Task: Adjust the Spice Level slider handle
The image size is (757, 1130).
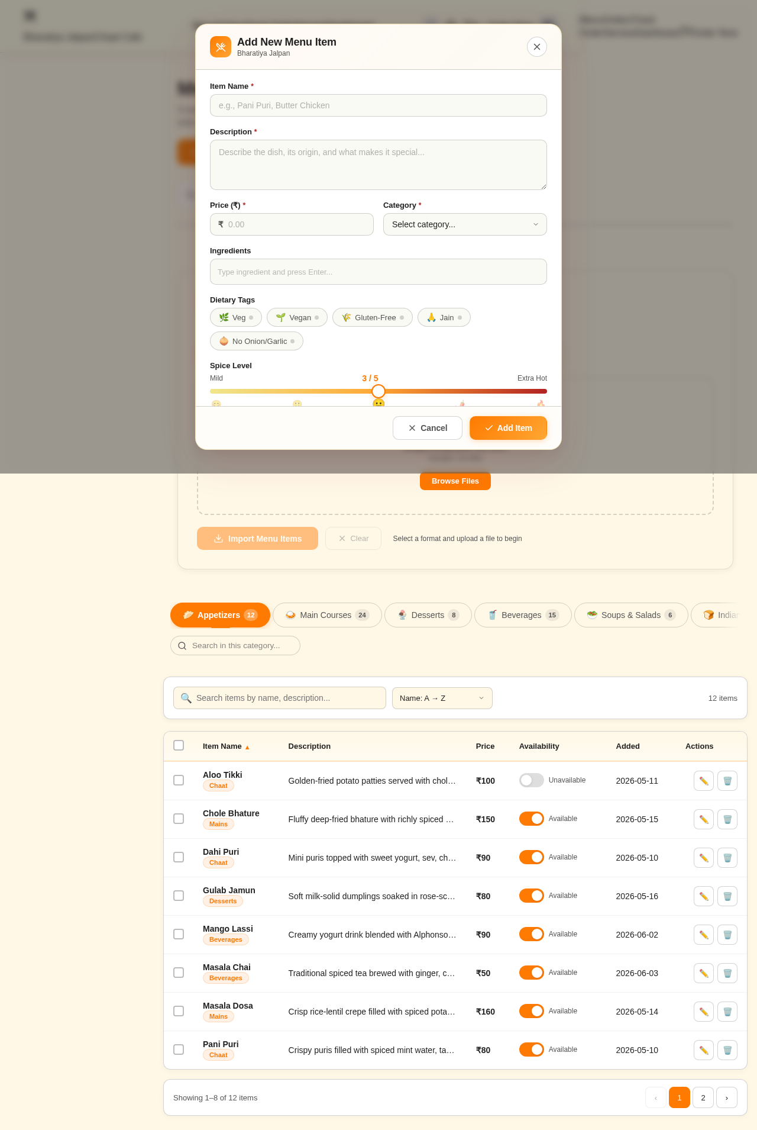Action: point(378,391)
